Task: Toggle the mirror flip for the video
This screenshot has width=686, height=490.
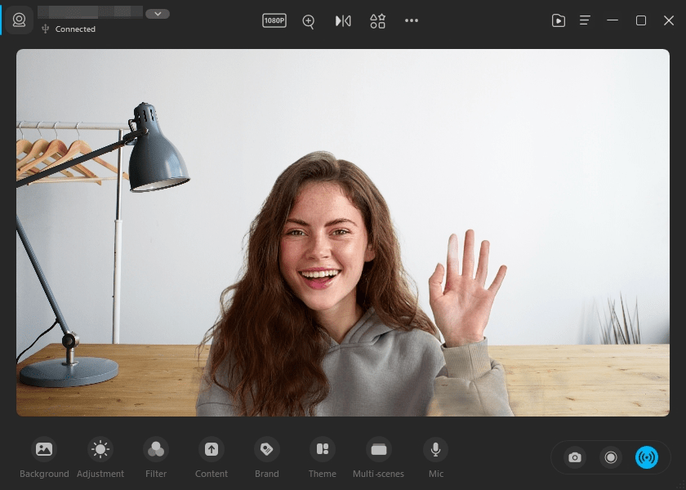Action: click(x=342, y=20)
